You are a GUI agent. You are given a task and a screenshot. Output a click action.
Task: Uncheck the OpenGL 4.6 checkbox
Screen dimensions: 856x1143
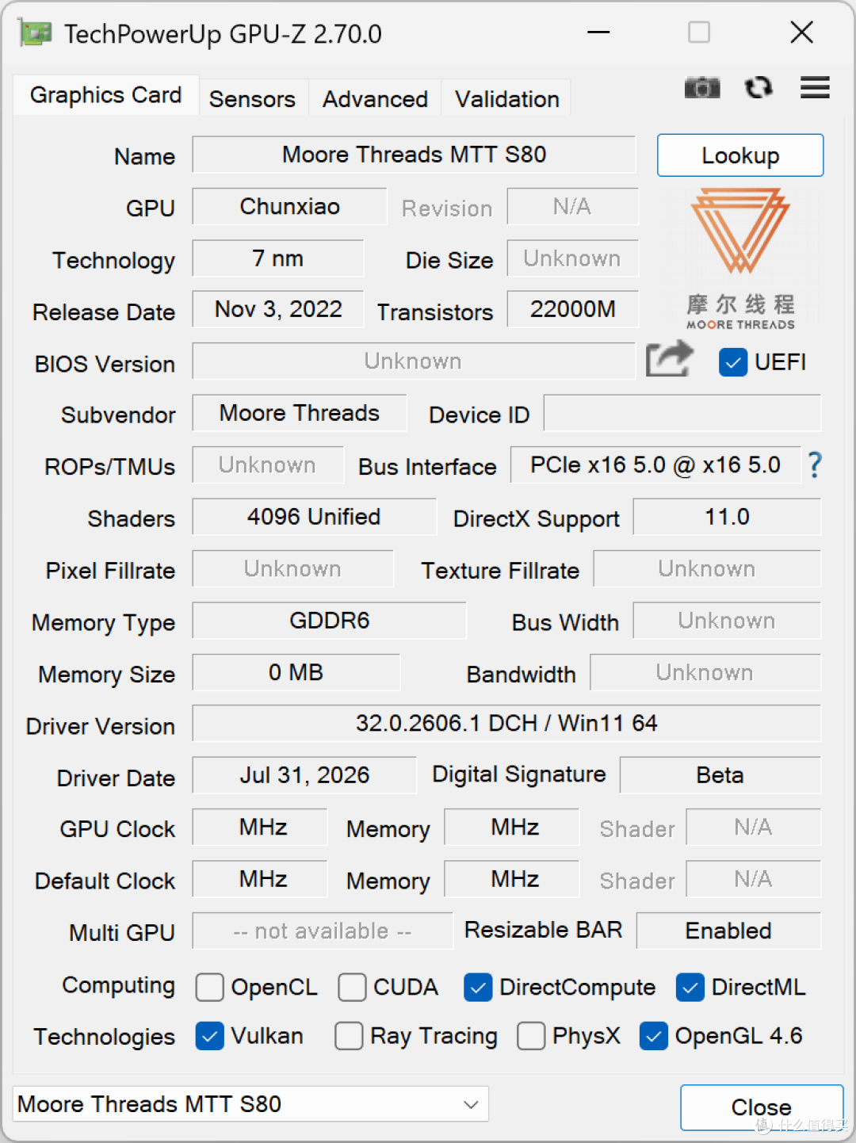click(654, 1035)
